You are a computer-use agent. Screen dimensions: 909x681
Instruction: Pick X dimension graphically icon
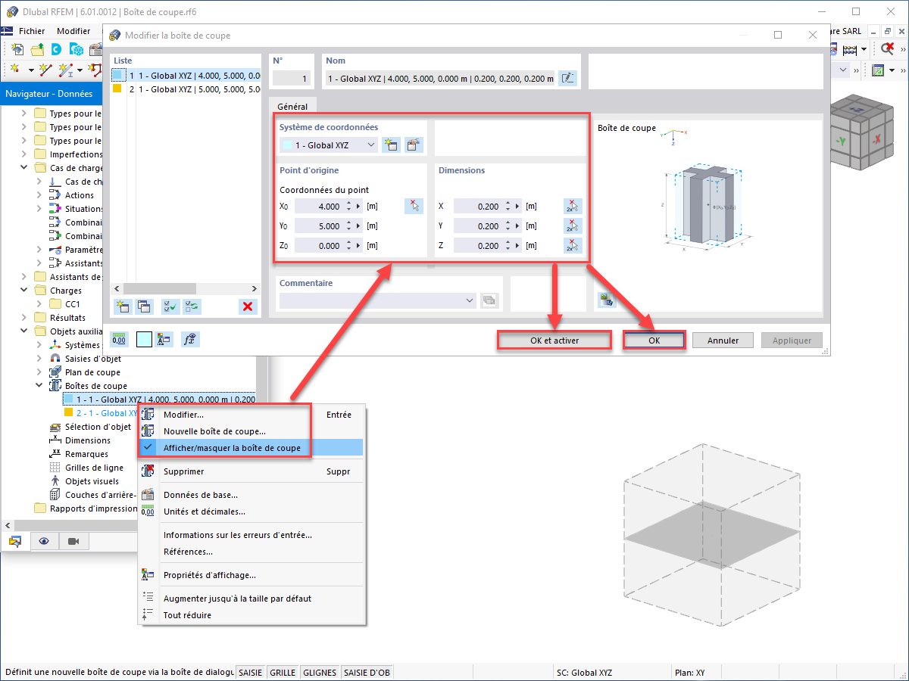[573, 206]
